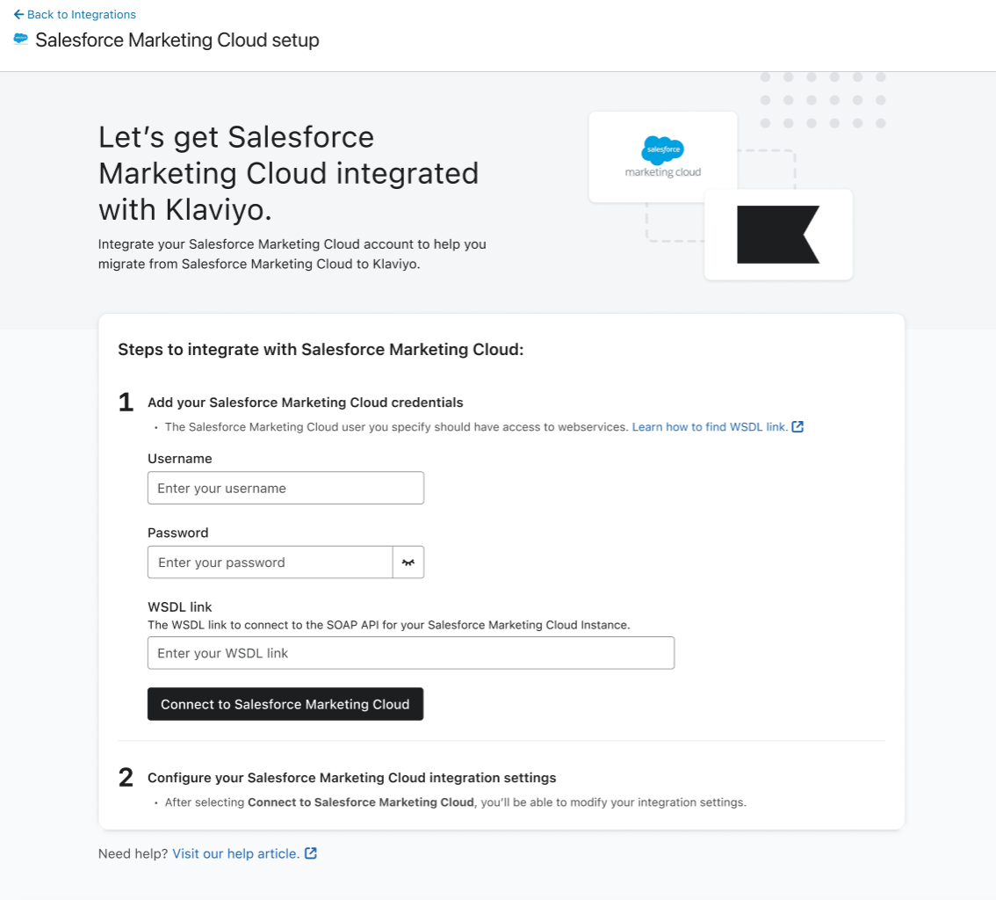Image resolution: width=996 pixels, height=900 pixels.
Task: Click external-link icon after WSDL learn link
Action: pos(798,427)
